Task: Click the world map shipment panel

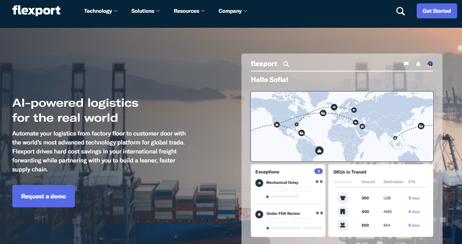Action: pyautogui.click(x=342, y=126)
